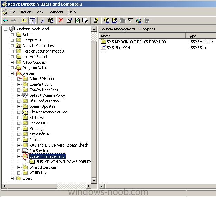Viewport: 216px width, 197px height.
Task: Click the Cut scissors icon
Action: point(42,20)
